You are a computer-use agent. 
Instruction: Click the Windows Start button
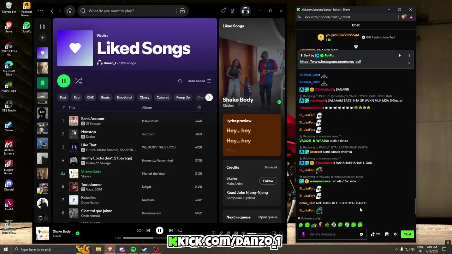pyautogui.click(x=6, y=249)
